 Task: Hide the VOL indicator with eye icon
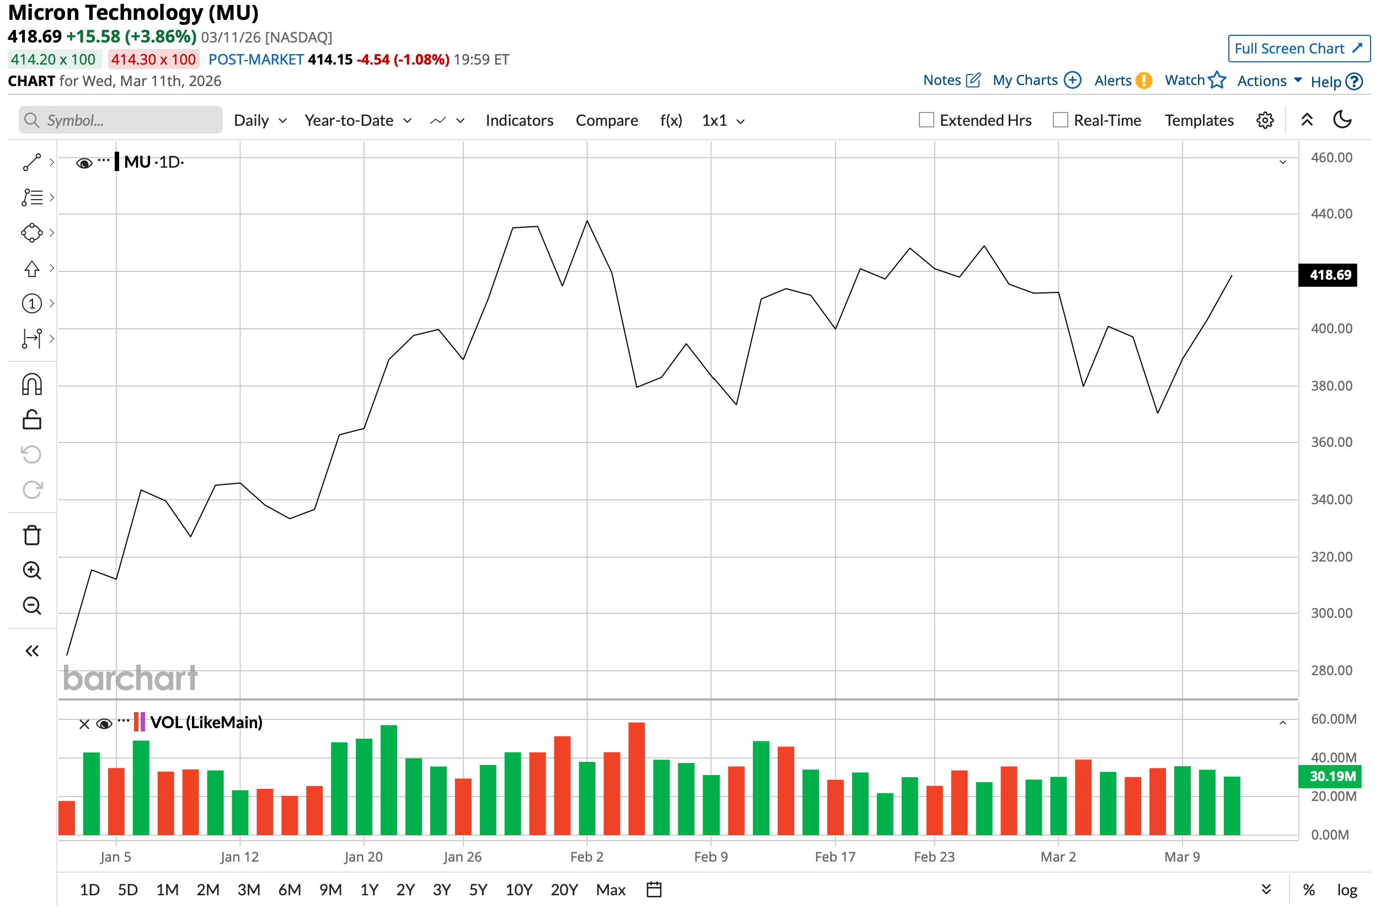pyautogui.click(x=104, y=725)
